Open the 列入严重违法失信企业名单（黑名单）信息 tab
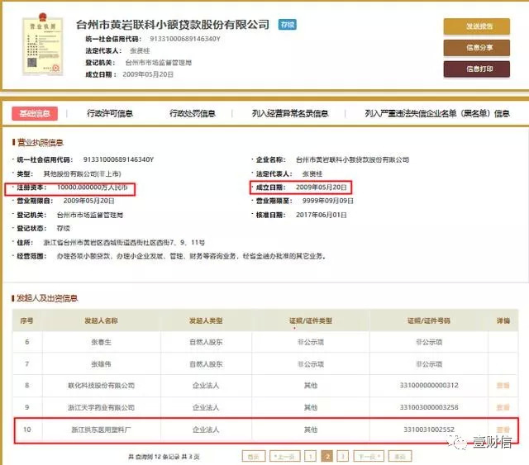The height and width of the screenshot is (465, 529). point(437,114)
